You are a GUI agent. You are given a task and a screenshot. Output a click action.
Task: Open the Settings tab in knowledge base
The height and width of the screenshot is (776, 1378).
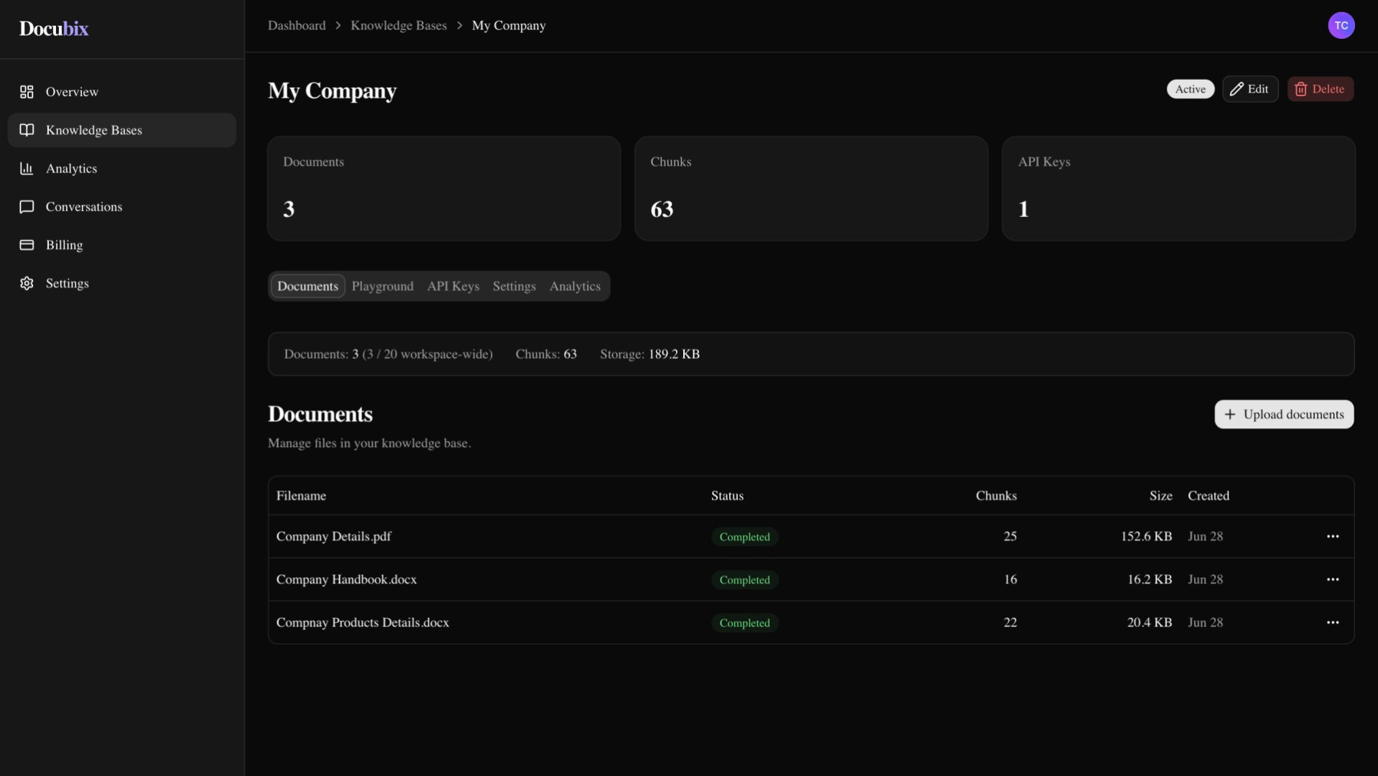[x=514, y=286]
